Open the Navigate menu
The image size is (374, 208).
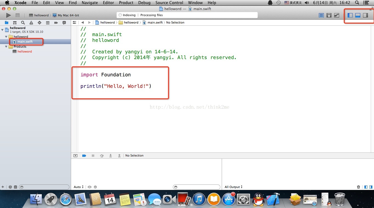point(90,2)
